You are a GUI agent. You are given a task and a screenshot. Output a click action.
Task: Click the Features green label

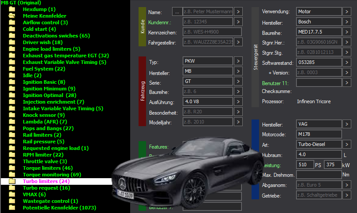pos(159,147)
